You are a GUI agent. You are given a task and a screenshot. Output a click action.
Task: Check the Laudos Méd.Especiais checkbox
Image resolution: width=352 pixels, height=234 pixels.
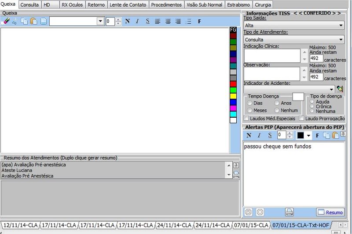[246, 119]
